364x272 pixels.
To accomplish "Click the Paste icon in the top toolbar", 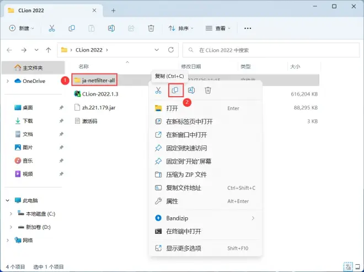I will point(92,28).
